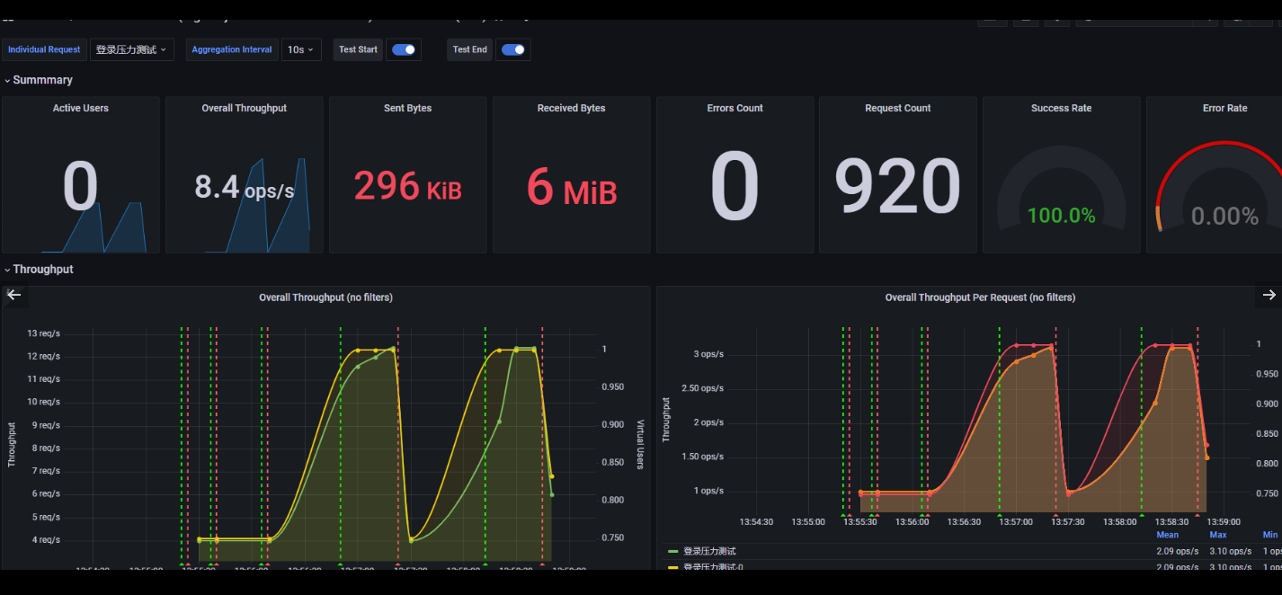Collapse the Summmary row
Viewport: 1282px width, 595px height.
(x=42, y=80)
